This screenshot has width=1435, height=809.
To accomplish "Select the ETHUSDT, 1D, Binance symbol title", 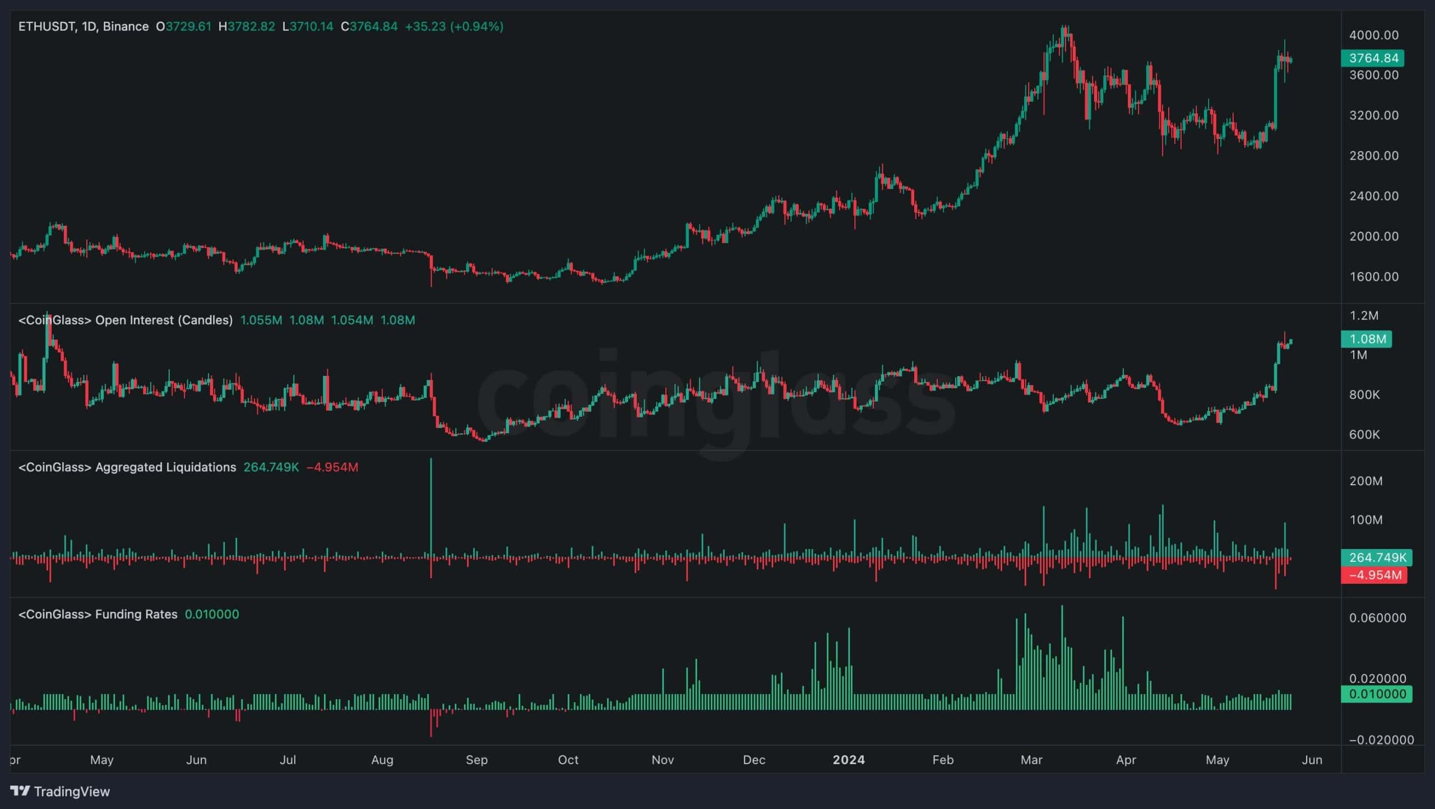I will (84, 26).
